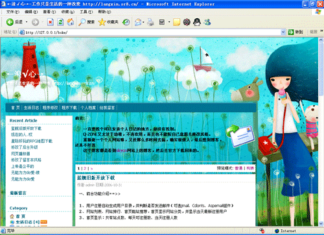Click the yellow note toolbar icon
The width and height of the screenshot is (324, 235).
(x=176, y=22)
